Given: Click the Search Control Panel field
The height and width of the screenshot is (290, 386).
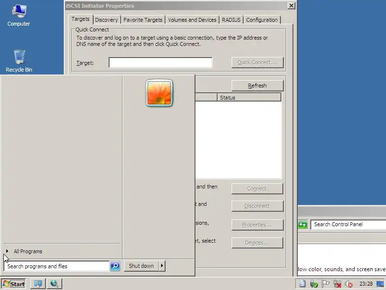Looking at the screenshot, I should point(348,224).
